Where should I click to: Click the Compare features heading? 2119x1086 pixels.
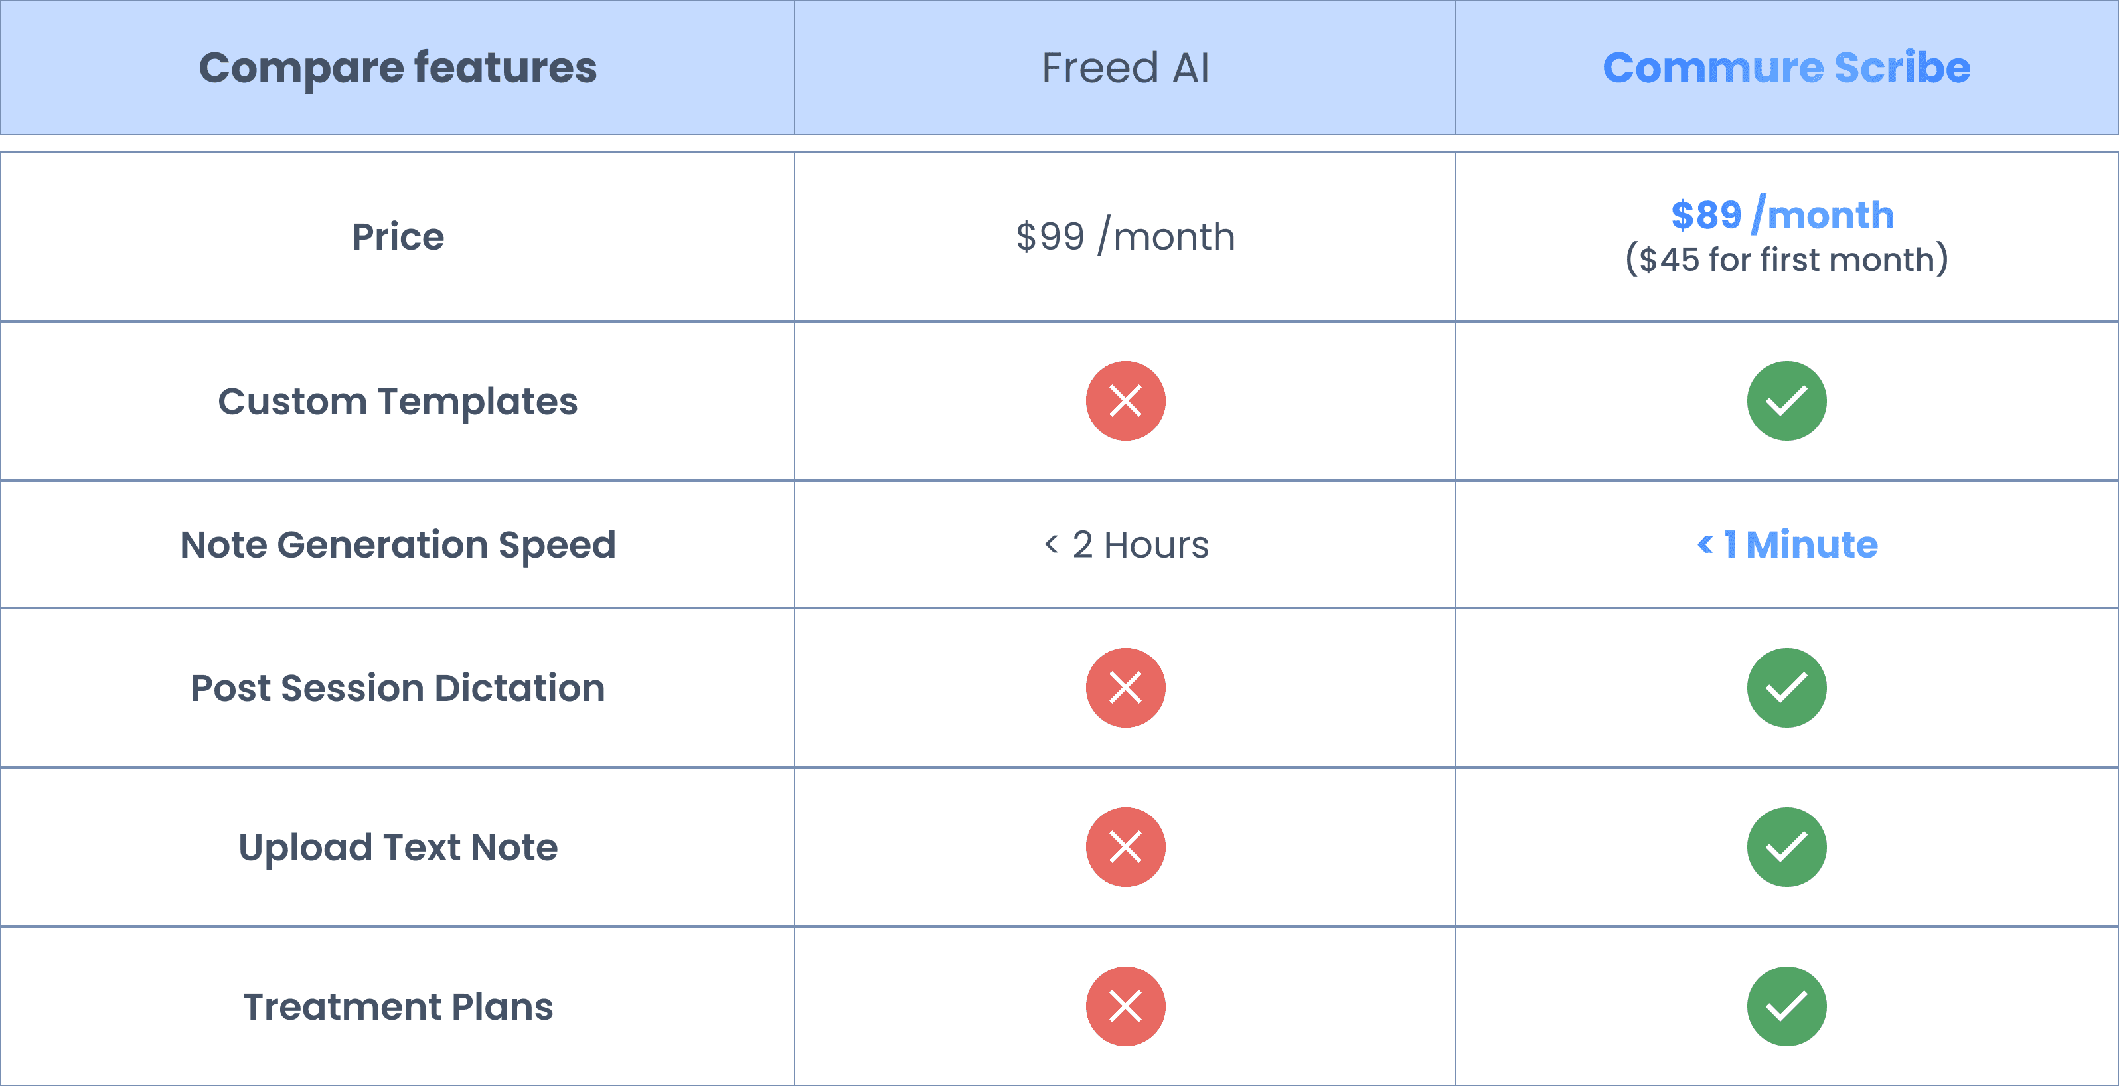click(x=397, y=68)
